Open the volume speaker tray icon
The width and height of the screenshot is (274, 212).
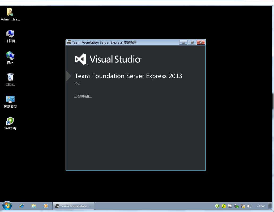coord(249,206)
